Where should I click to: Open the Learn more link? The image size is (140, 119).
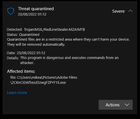click(17, 92)
